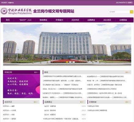Click the purple slogan image panel
This screenshot has height=122, width=134.
tap(22, 86)
